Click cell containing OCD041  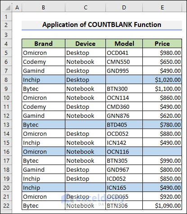coord(124,53)
